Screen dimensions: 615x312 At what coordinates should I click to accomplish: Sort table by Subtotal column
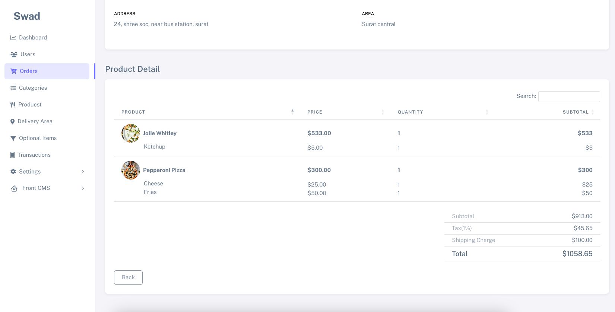(576, 112)
